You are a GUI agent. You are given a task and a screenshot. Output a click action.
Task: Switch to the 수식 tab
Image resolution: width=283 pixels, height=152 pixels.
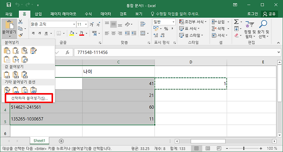point(88,14)
